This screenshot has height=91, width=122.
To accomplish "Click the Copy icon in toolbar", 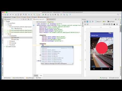I will click(18, 15).
